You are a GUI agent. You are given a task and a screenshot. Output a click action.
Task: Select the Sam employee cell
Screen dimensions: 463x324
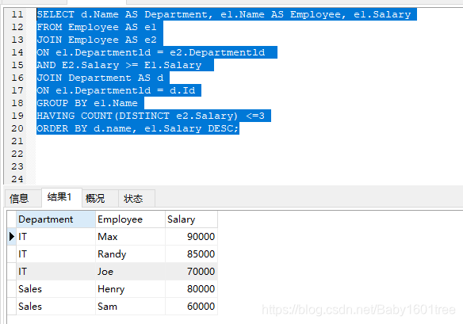point(130,307)
